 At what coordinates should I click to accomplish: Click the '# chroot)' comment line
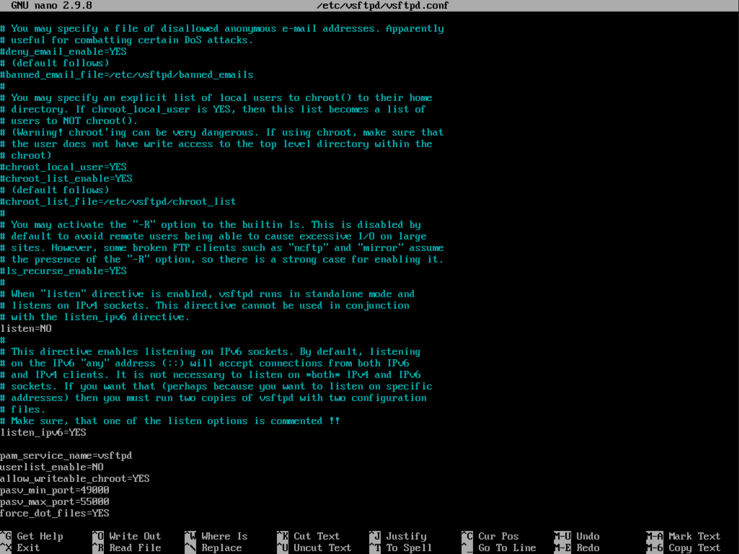pos(26,155)
